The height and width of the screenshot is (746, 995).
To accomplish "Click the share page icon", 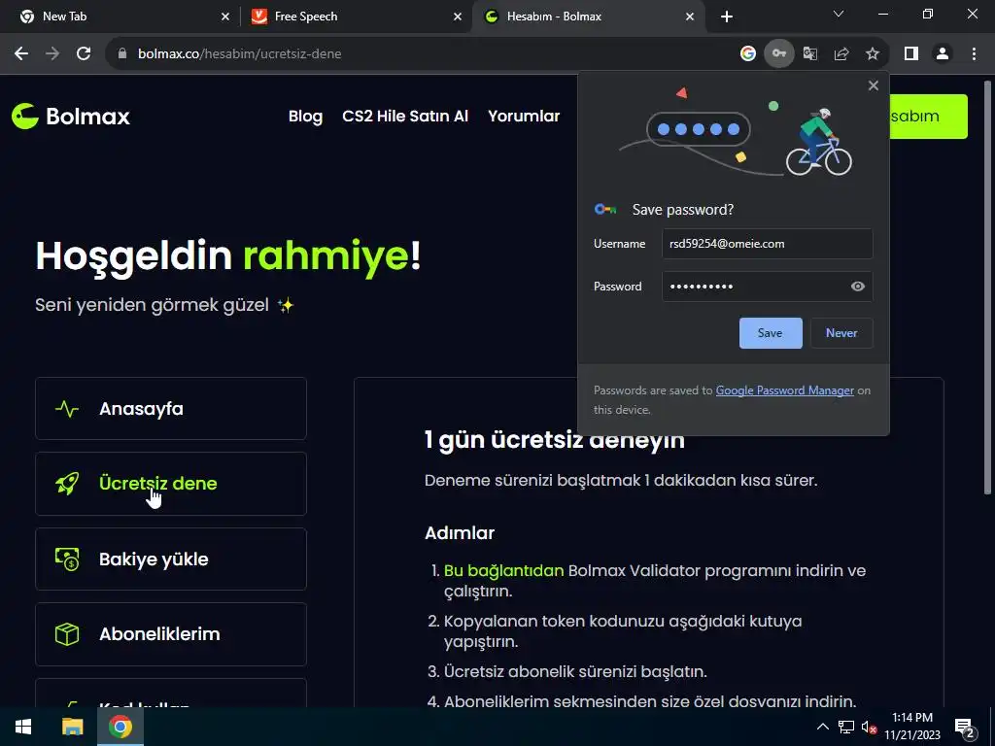I will coord(841,54).
